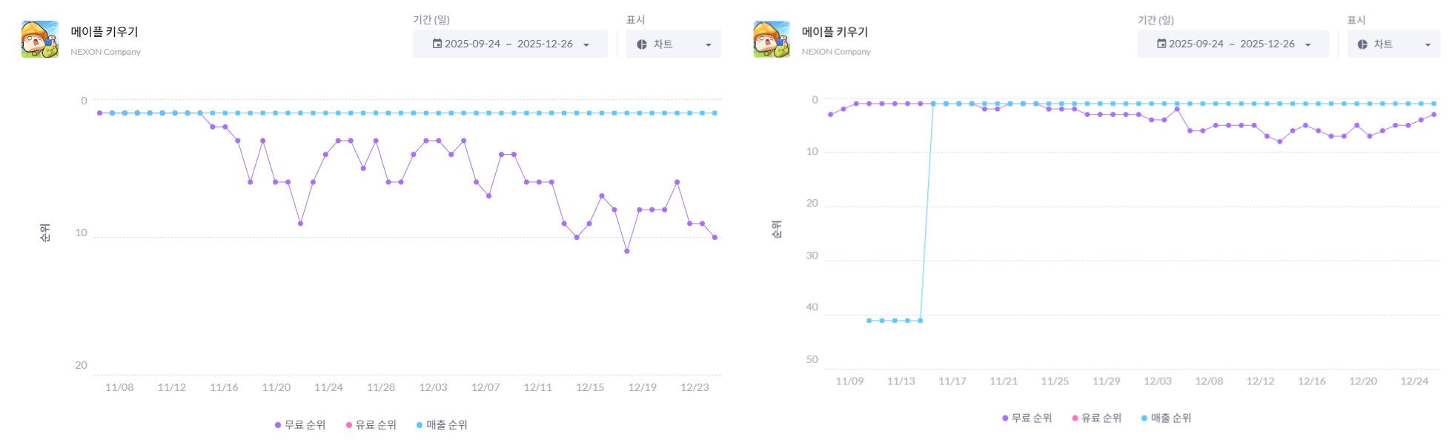This screenshot has width=1455, height=448.
Task: Hide 무료 순위 series in right chart legend
Action: click(1027, 418)
